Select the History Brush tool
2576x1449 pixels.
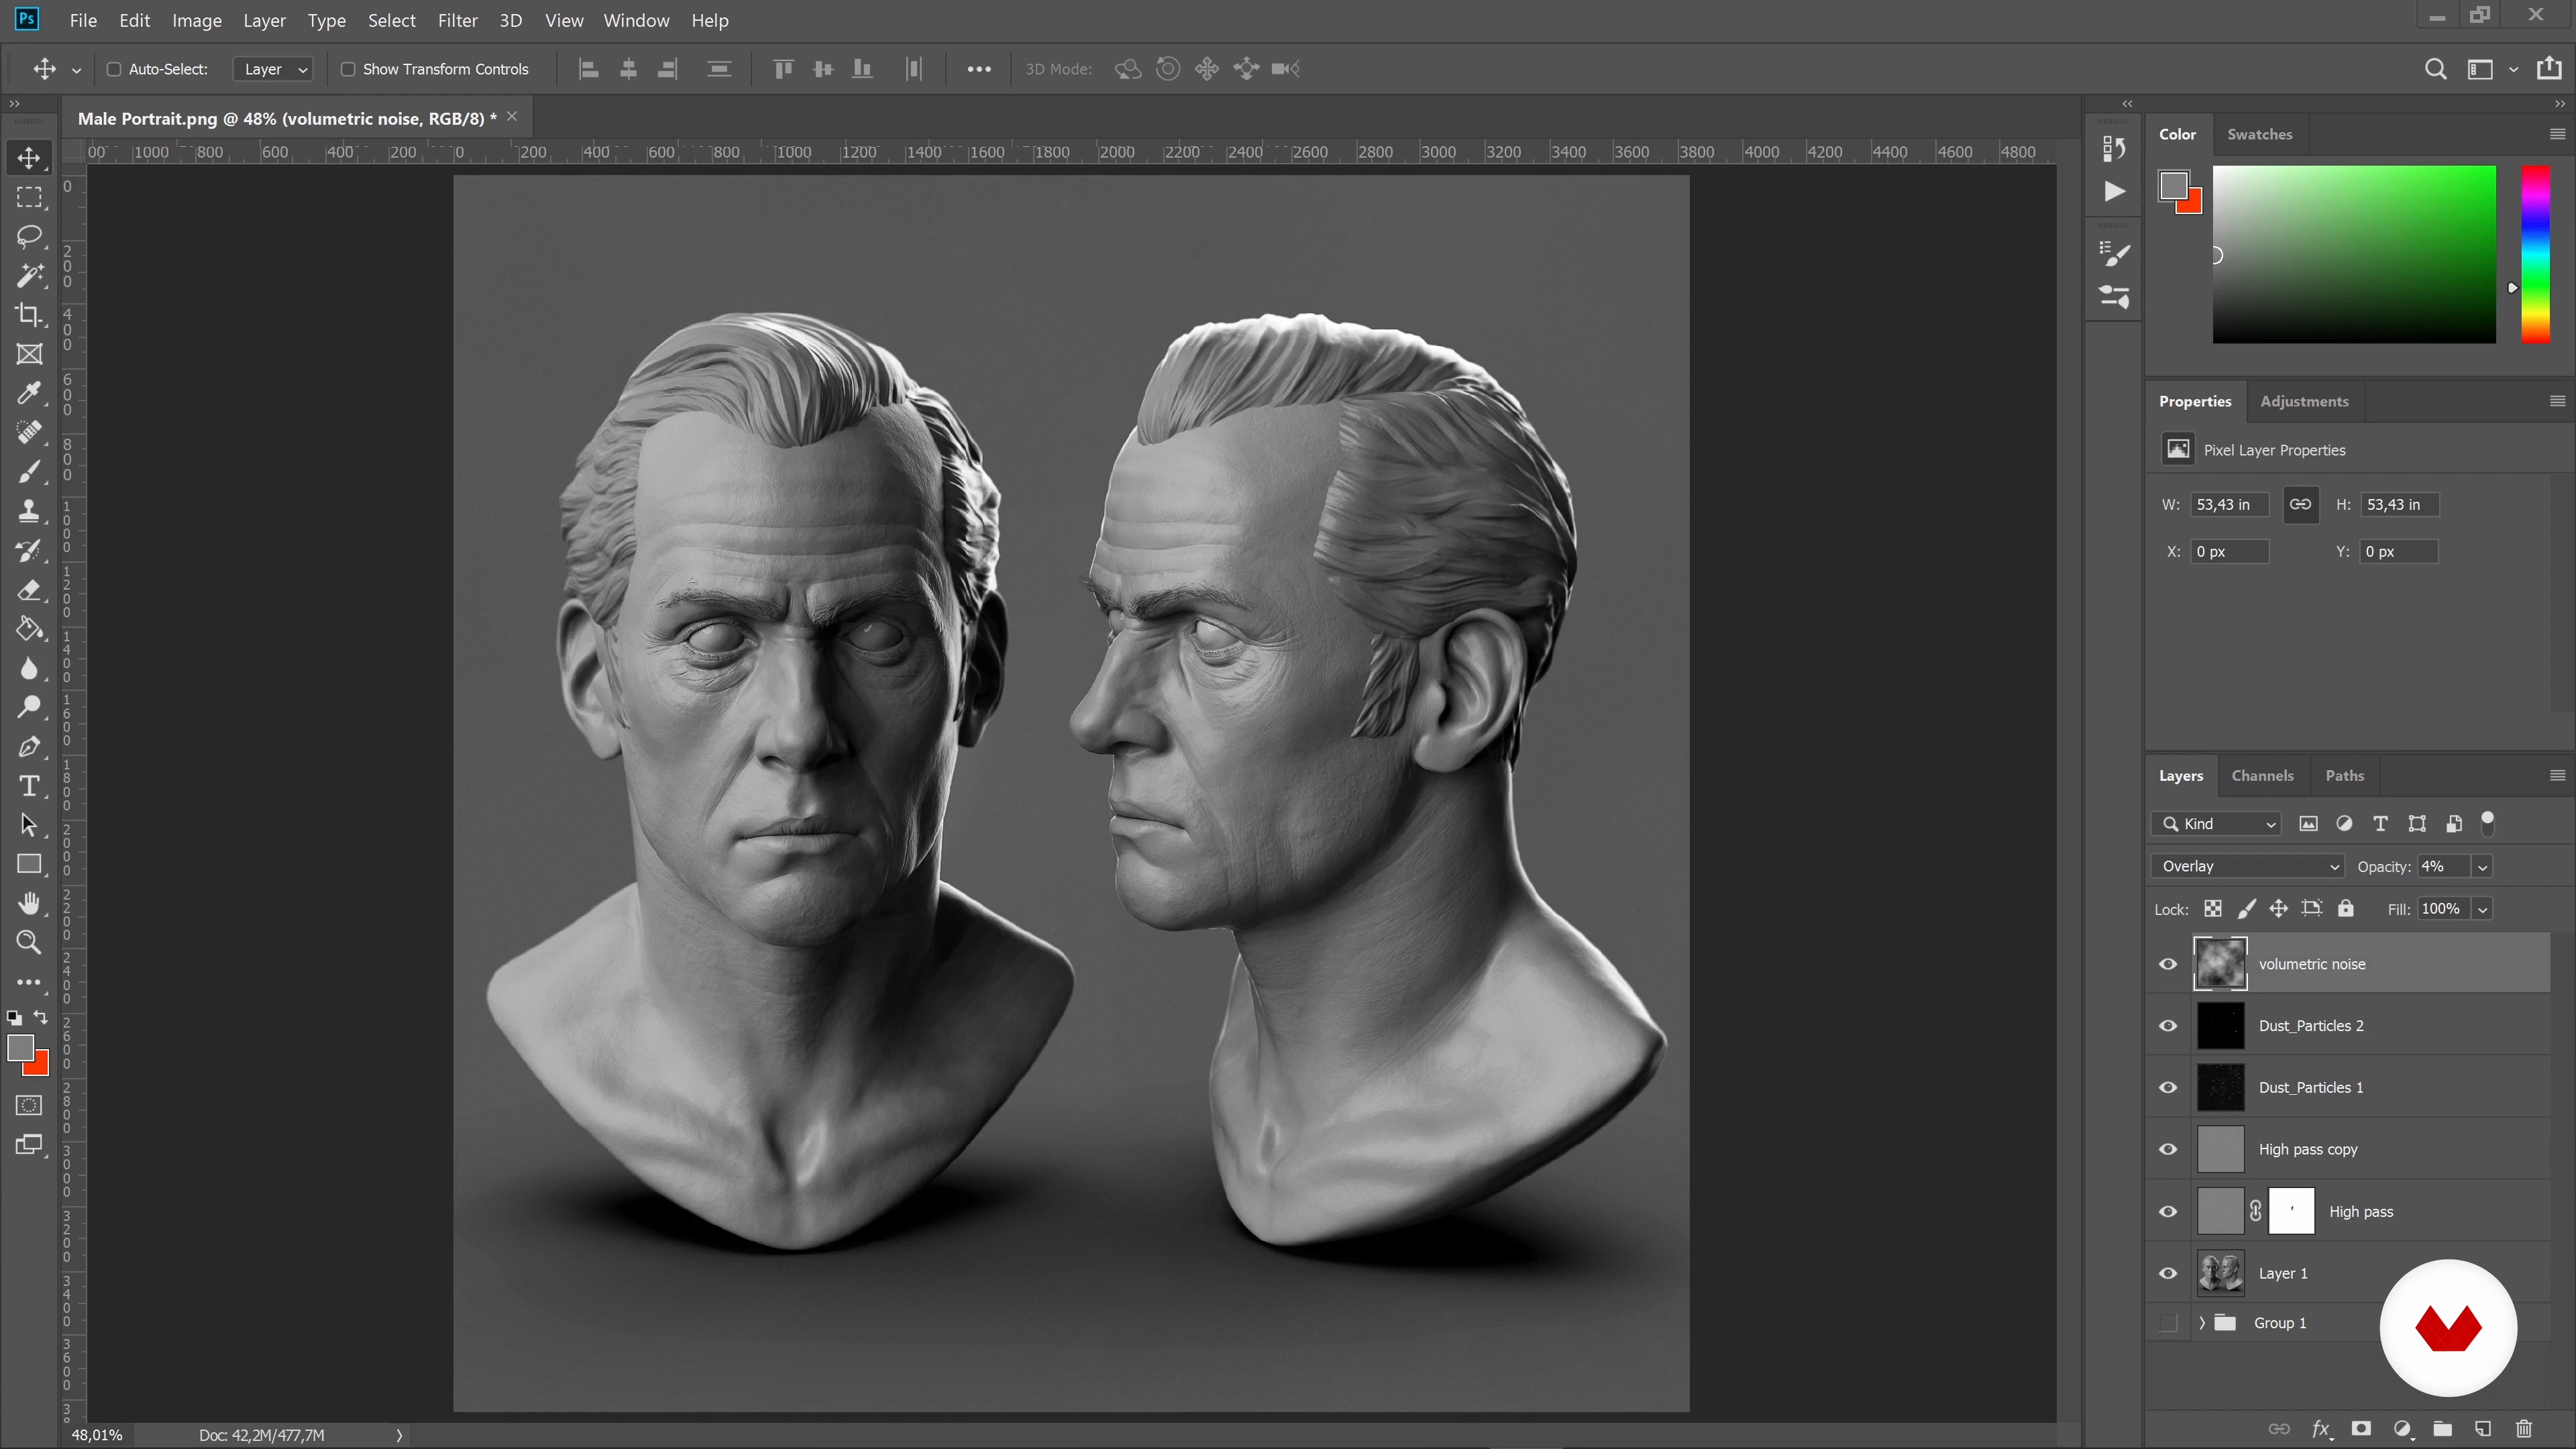(29, 550)
